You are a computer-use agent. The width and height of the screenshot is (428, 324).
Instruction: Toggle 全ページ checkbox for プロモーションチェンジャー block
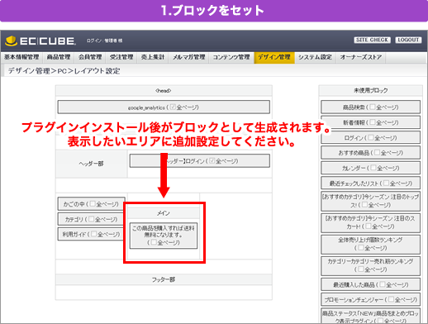[391, 299]
